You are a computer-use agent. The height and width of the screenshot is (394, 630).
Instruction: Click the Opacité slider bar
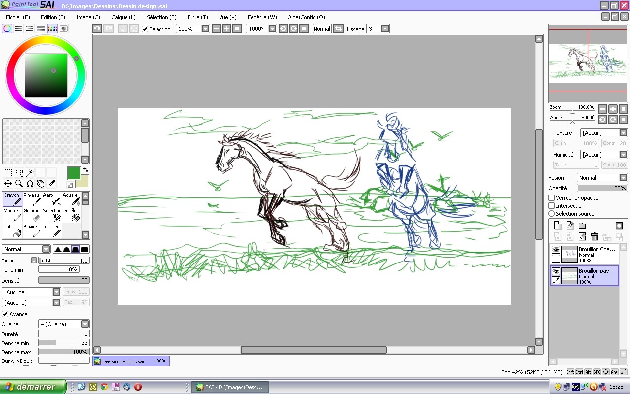click(x=602, y=188)
